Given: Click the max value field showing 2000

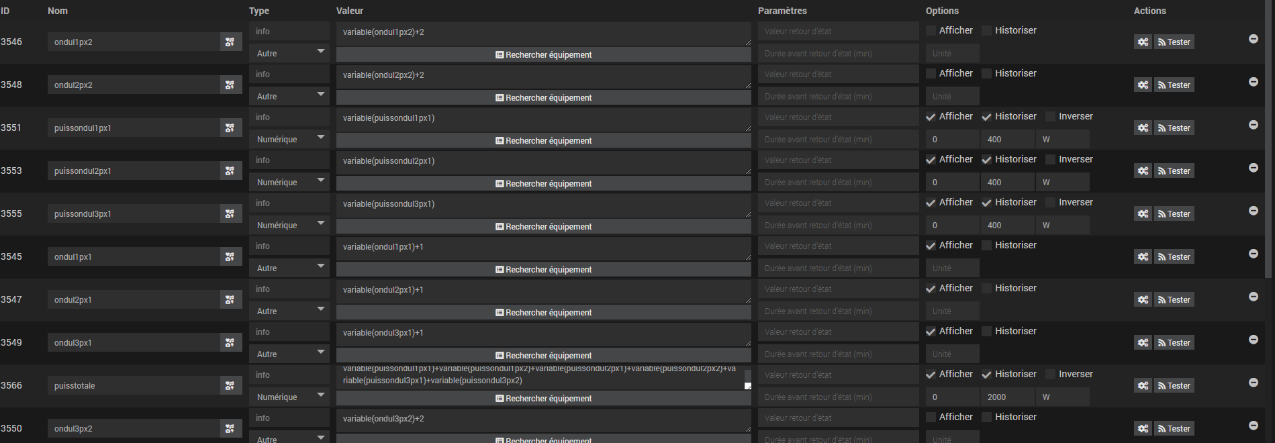Looking at the screenshot, I should pyautogui.click(x=1006, y=397).
